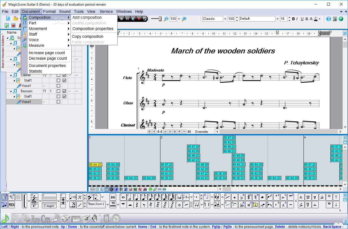
Task: Open the compass navigator panel icon
Action: [116, 218]
